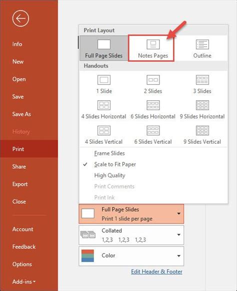Choose 9 Slides Horizontal handout icon
The width and height of the screenshot is (237, 291).
click(x=202, y=105)
